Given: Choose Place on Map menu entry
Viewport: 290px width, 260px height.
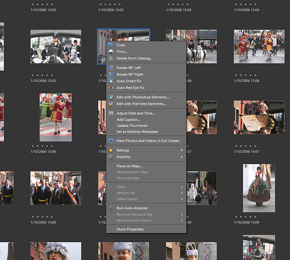Looking at the screenshot, I should 129,166.
